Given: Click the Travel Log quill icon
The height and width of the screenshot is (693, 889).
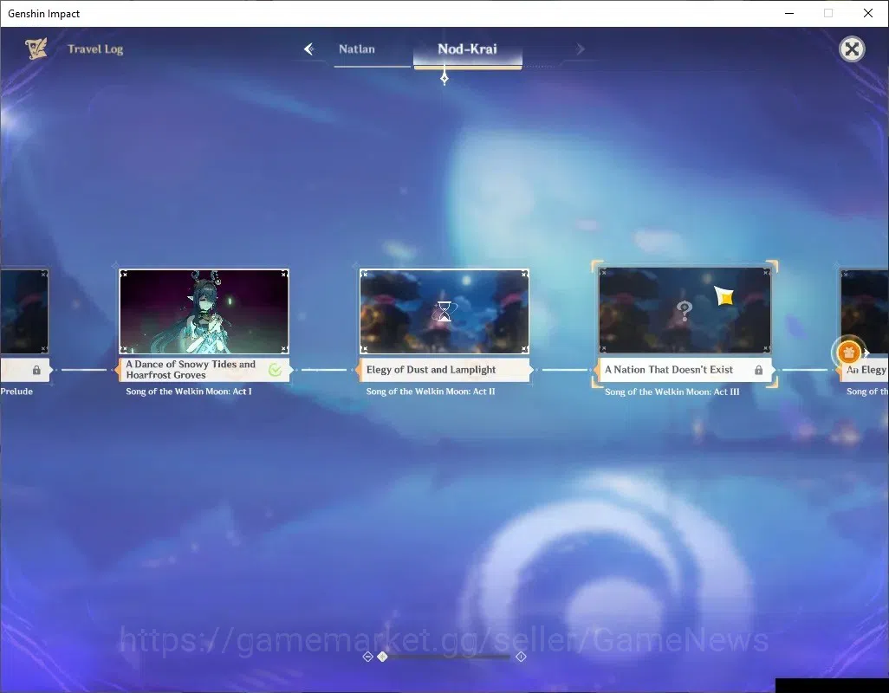Looking at the screenshot, I should (36, 49).
